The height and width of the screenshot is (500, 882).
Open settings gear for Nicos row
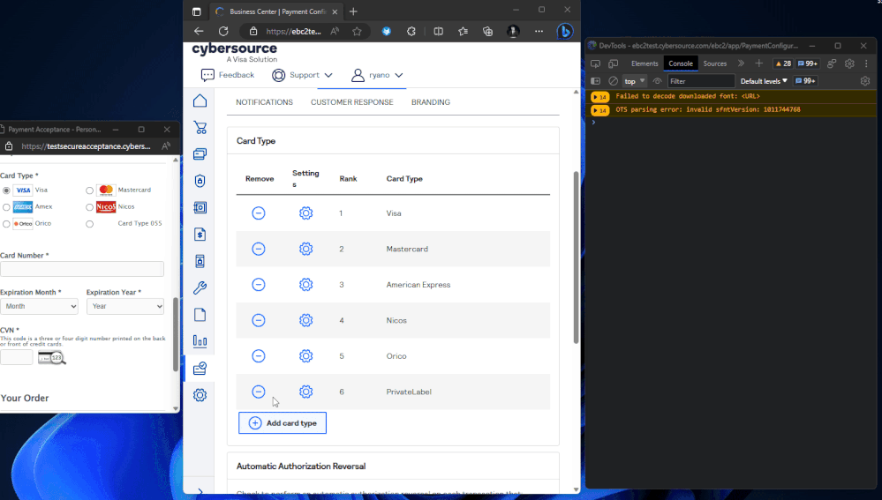305,320
